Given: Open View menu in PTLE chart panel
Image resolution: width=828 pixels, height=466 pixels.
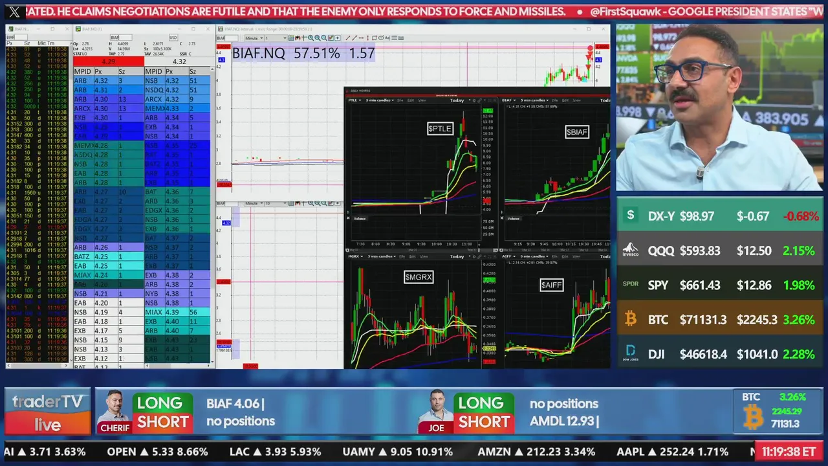Looking at the screenshot, I should tap(422, 100).
